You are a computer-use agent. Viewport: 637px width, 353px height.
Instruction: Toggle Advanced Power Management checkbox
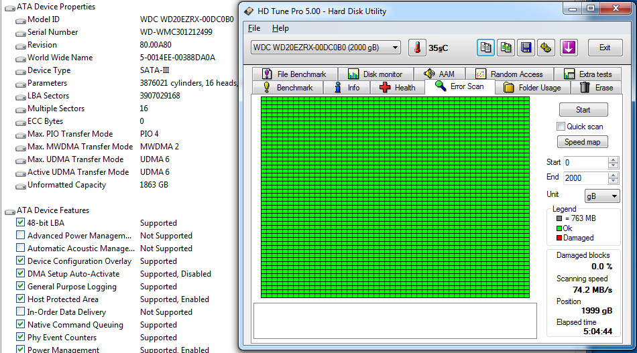pyautogui.click(x=20, y=235)
